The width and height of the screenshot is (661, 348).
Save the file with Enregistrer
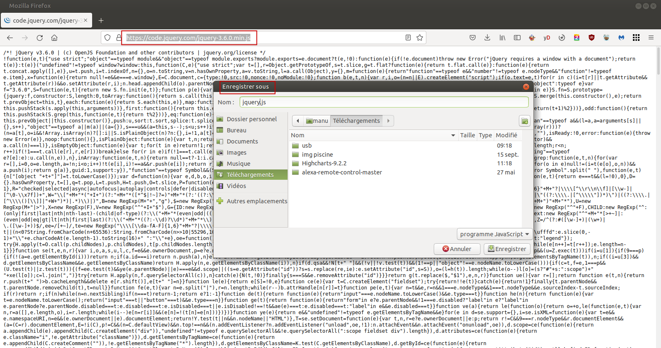(507, 249)
